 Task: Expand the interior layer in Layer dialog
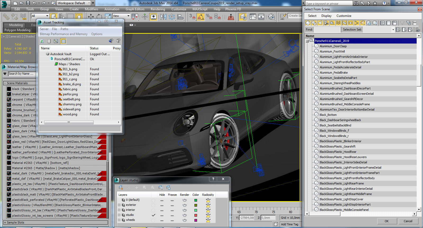point(119,210)
